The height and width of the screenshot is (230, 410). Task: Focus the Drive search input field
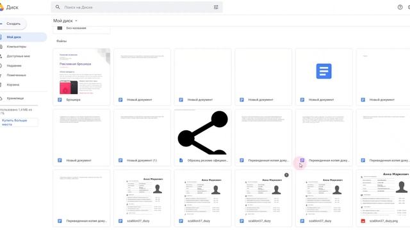pyautogui.click(x=137, y=7)
